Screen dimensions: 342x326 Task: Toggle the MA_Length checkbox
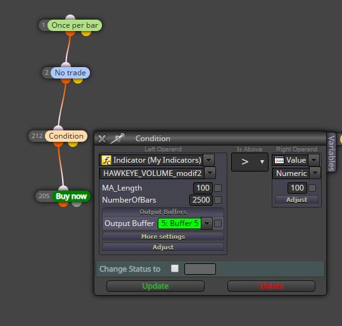point(218,188)
